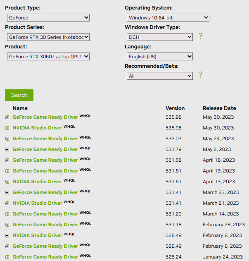Expand the Game Ready Driver 528.24 row

(x=7, y=257)
